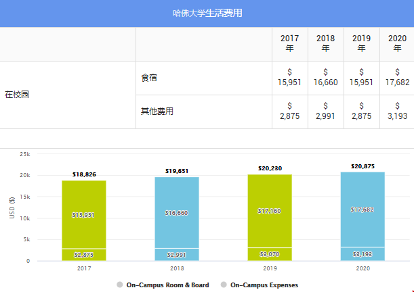The height and width of the screenshot is (292, 414).
Task: Click the 2020 bar's bottom $3,193 segment
Action: [363, 254]
